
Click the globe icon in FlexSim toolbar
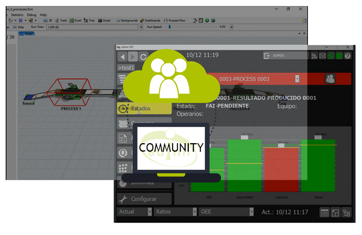tap(213, 21)
